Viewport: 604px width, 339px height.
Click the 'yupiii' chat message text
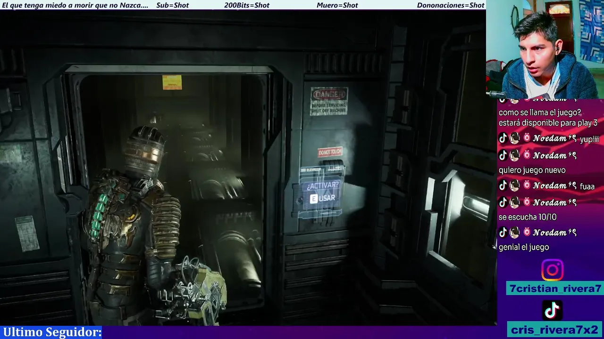click(589, 139)
